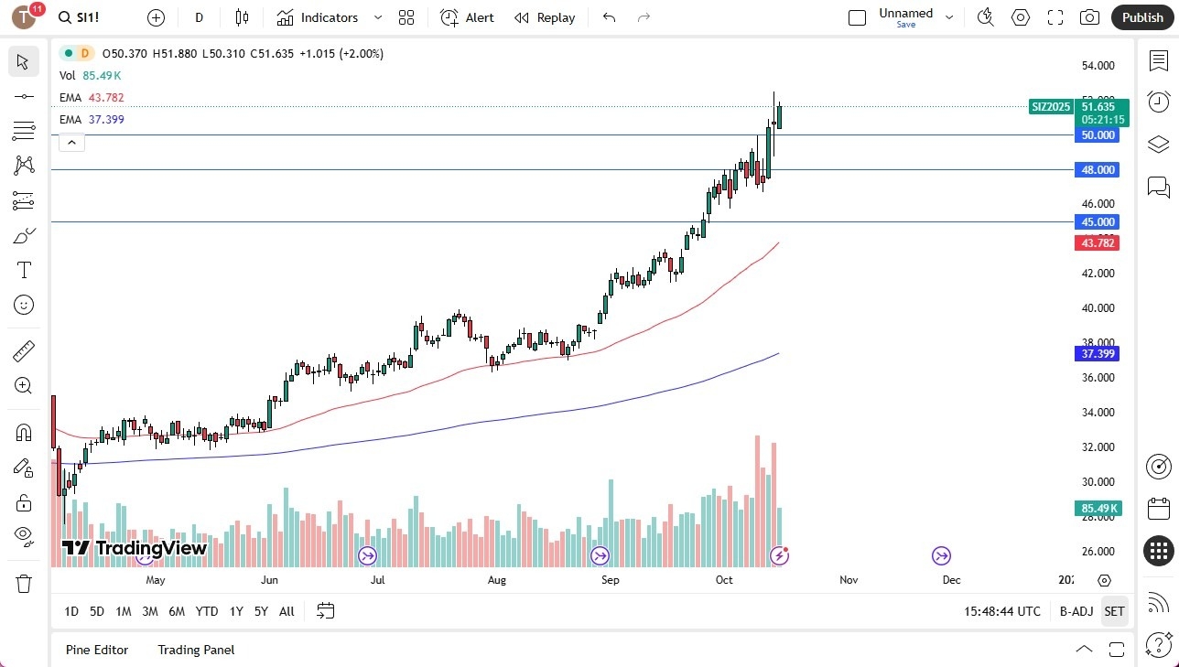Image resolution: width=1179 pixels, height=667 pixels.
Task: Select the measure ruler tool
Action: point(23,350)
